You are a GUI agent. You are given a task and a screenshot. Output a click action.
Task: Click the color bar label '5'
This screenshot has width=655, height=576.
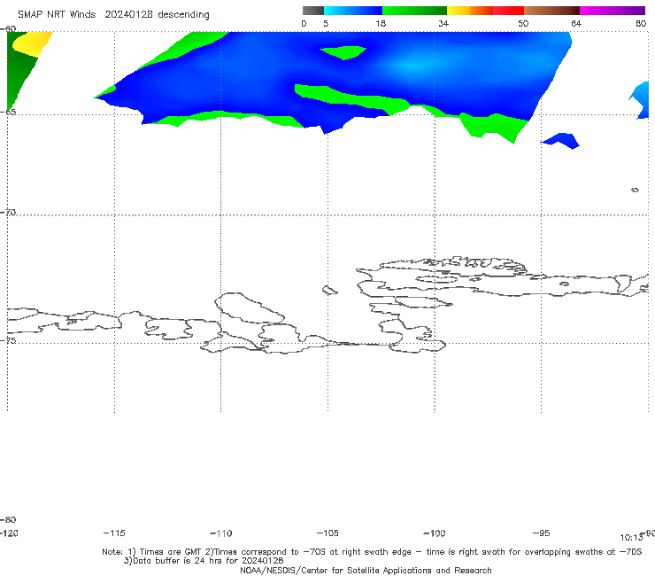pyautogui.click(x=326, y=23)
